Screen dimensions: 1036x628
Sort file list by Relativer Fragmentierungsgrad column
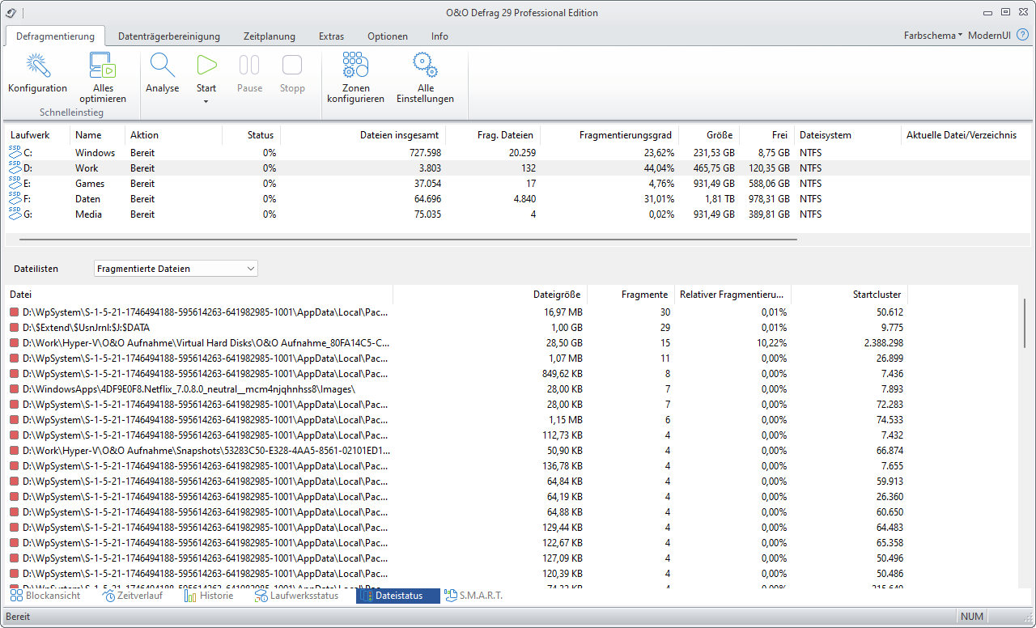click(733, 295)
